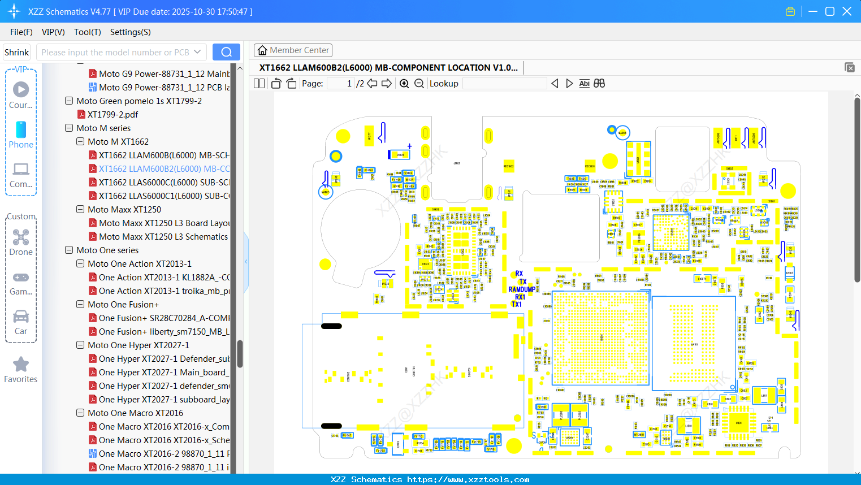Click the binoculars search icon
The image size is (861, 485).
click(x=599, y=84)
